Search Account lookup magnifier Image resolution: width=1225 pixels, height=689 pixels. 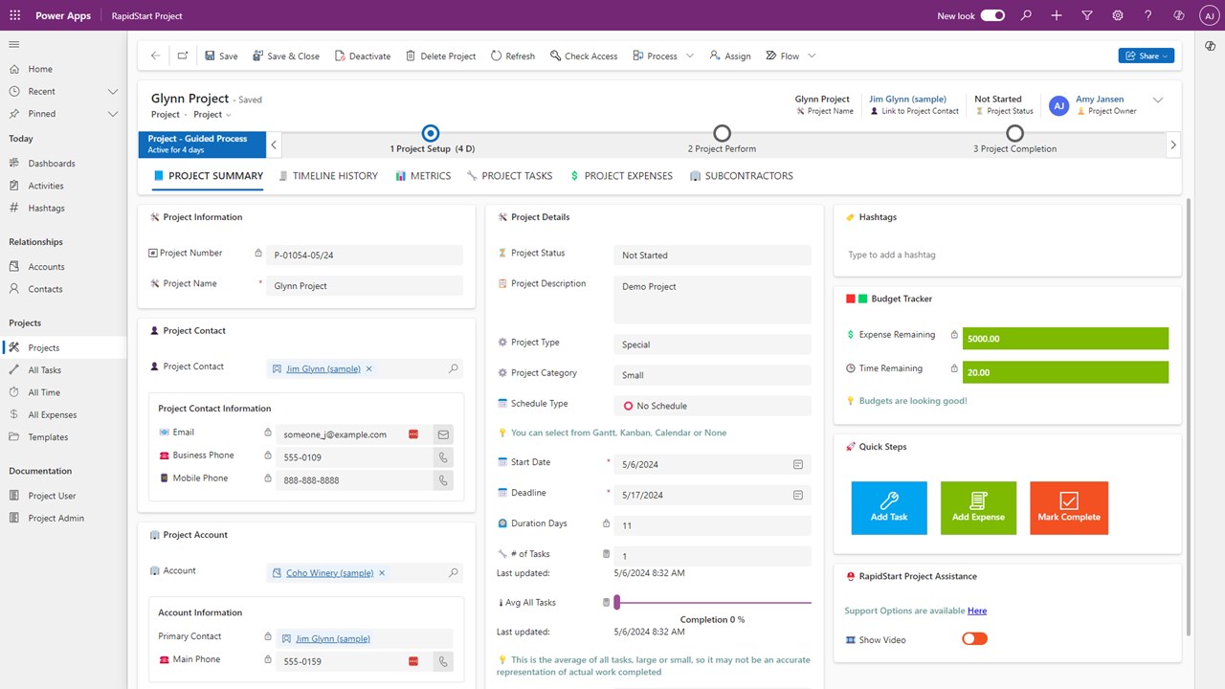[x=454, y=572]
